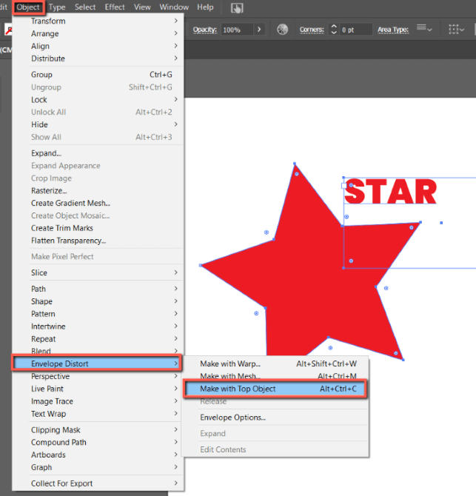This screenshot has height=496, width=476.
Task: Open the Type menu
Action: (x=57, y=7)
